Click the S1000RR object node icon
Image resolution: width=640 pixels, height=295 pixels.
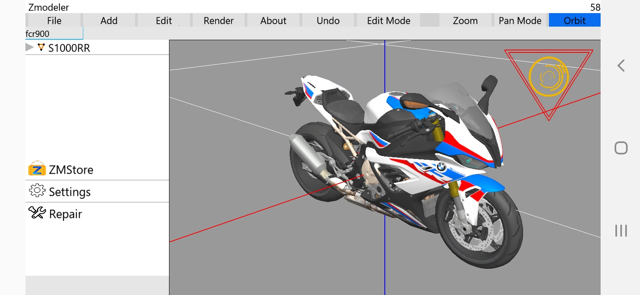pyautogui.click(x=41, y=48)
